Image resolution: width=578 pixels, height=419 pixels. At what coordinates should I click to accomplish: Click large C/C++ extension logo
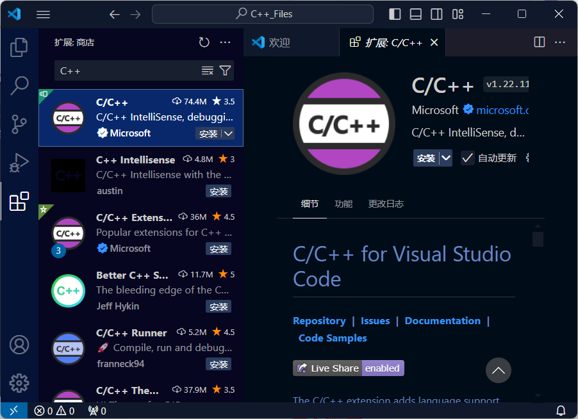click(x=344, y=124)
